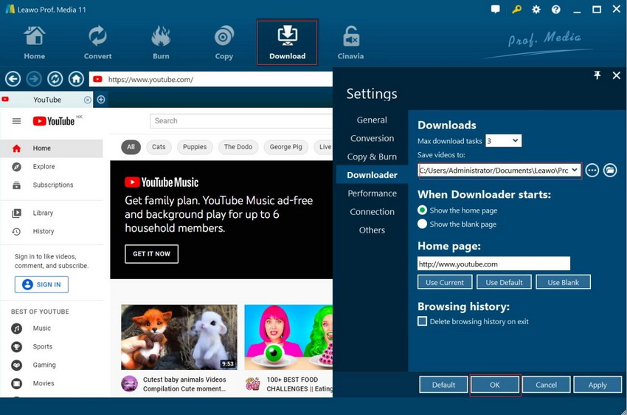Screen dimensions: 627x415
Task: Enable Delete browsing history on exit
Action: coord(423,321)
